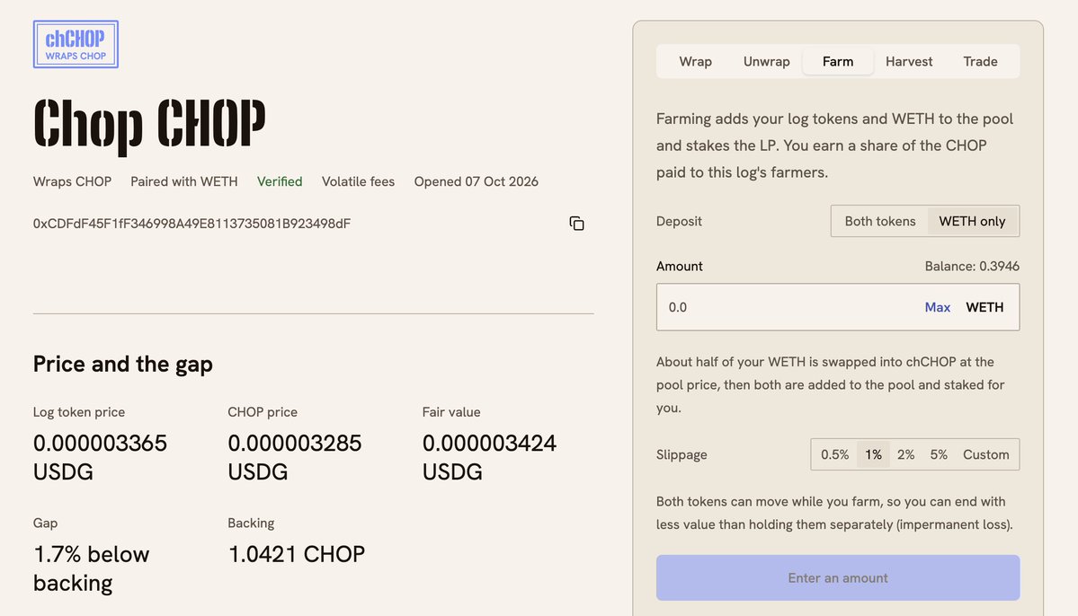The image size is (1078, 616).
Task: Open the Unwrap tab
Action: pos(766,61)
